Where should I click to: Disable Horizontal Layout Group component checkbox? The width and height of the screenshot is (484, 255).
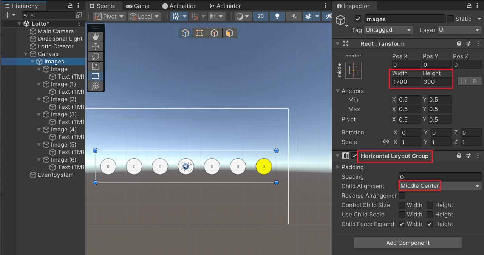pos(354,156)
